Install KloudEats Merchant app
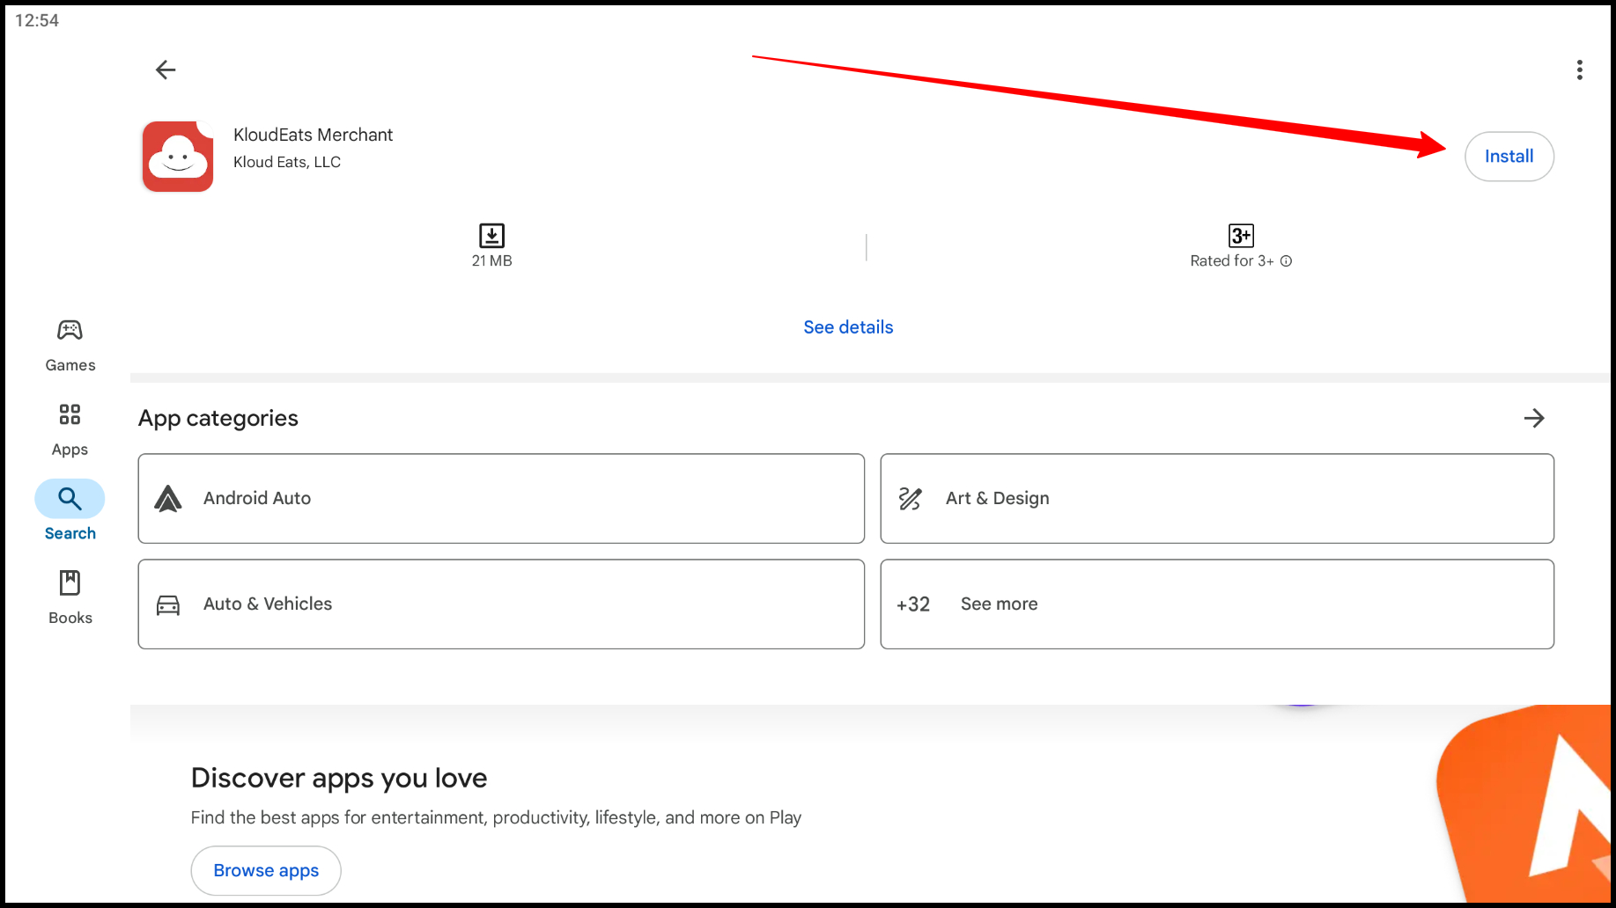This screenshot has width=1616, height=908. coord(1509,157)
